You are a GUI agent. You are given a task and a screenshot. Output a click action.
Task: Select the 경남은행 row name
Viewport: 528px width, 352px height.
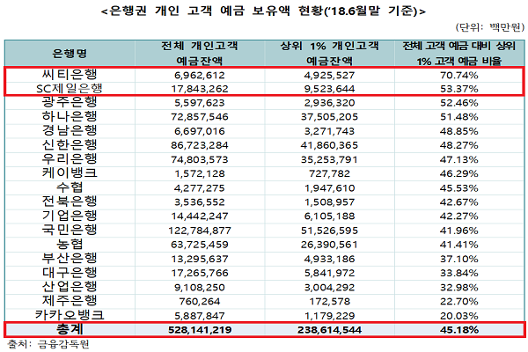(x=70, y=131)
